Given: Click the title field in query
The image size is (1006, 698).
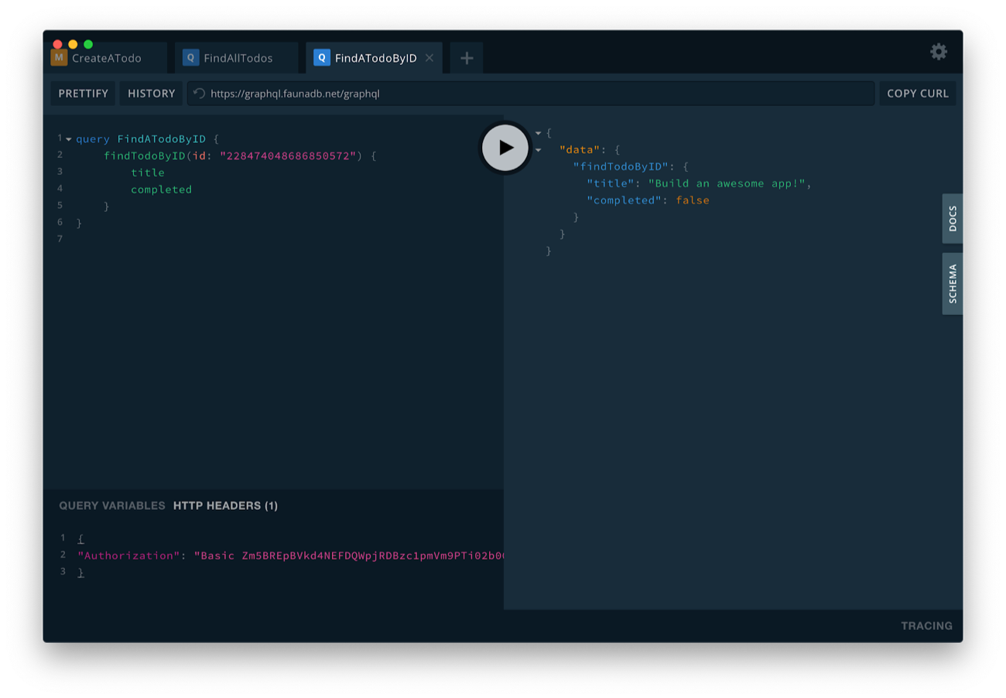Looking at the screenshot, I should click(148, 173).
